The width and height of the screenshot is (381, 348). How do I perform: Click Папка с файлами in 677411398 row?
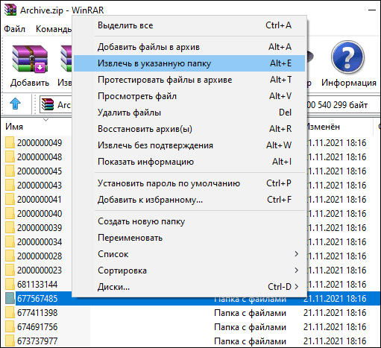pos(250,313)
